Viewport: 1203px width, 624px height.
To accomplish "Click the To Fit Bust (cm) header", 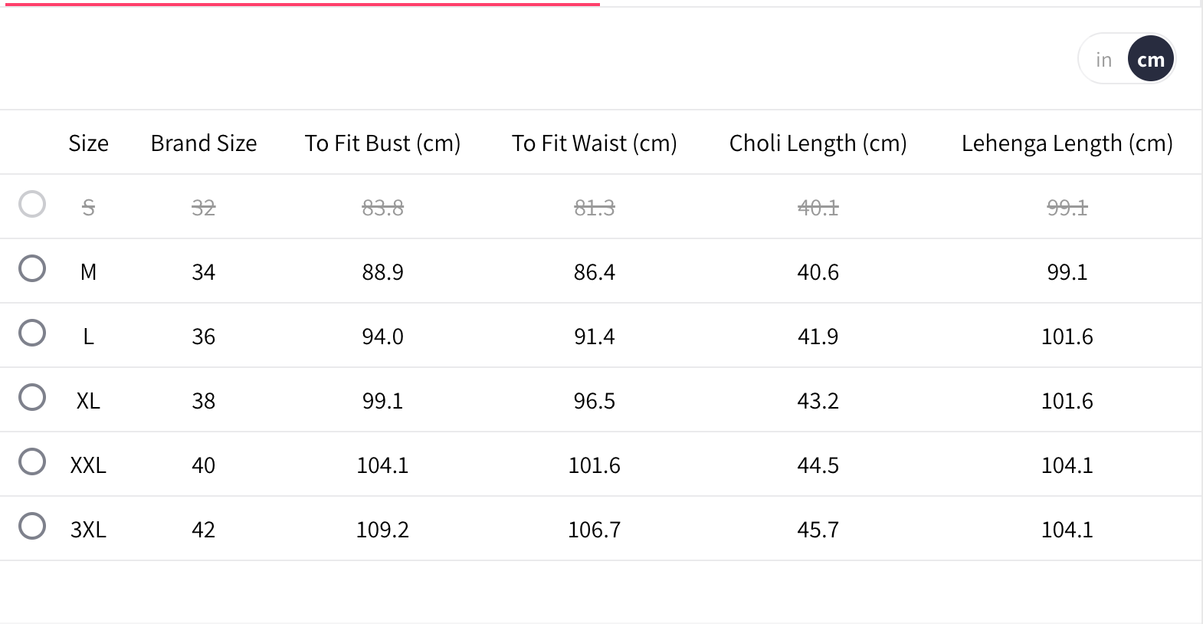I will 382,143.
